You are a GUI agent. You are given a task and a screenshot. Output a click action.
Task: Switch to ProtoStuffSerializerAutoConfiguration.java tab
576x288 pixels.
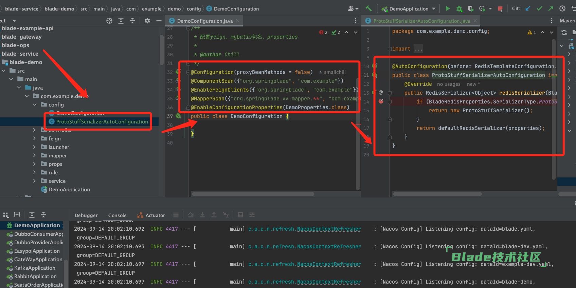(x=422, y=21)
